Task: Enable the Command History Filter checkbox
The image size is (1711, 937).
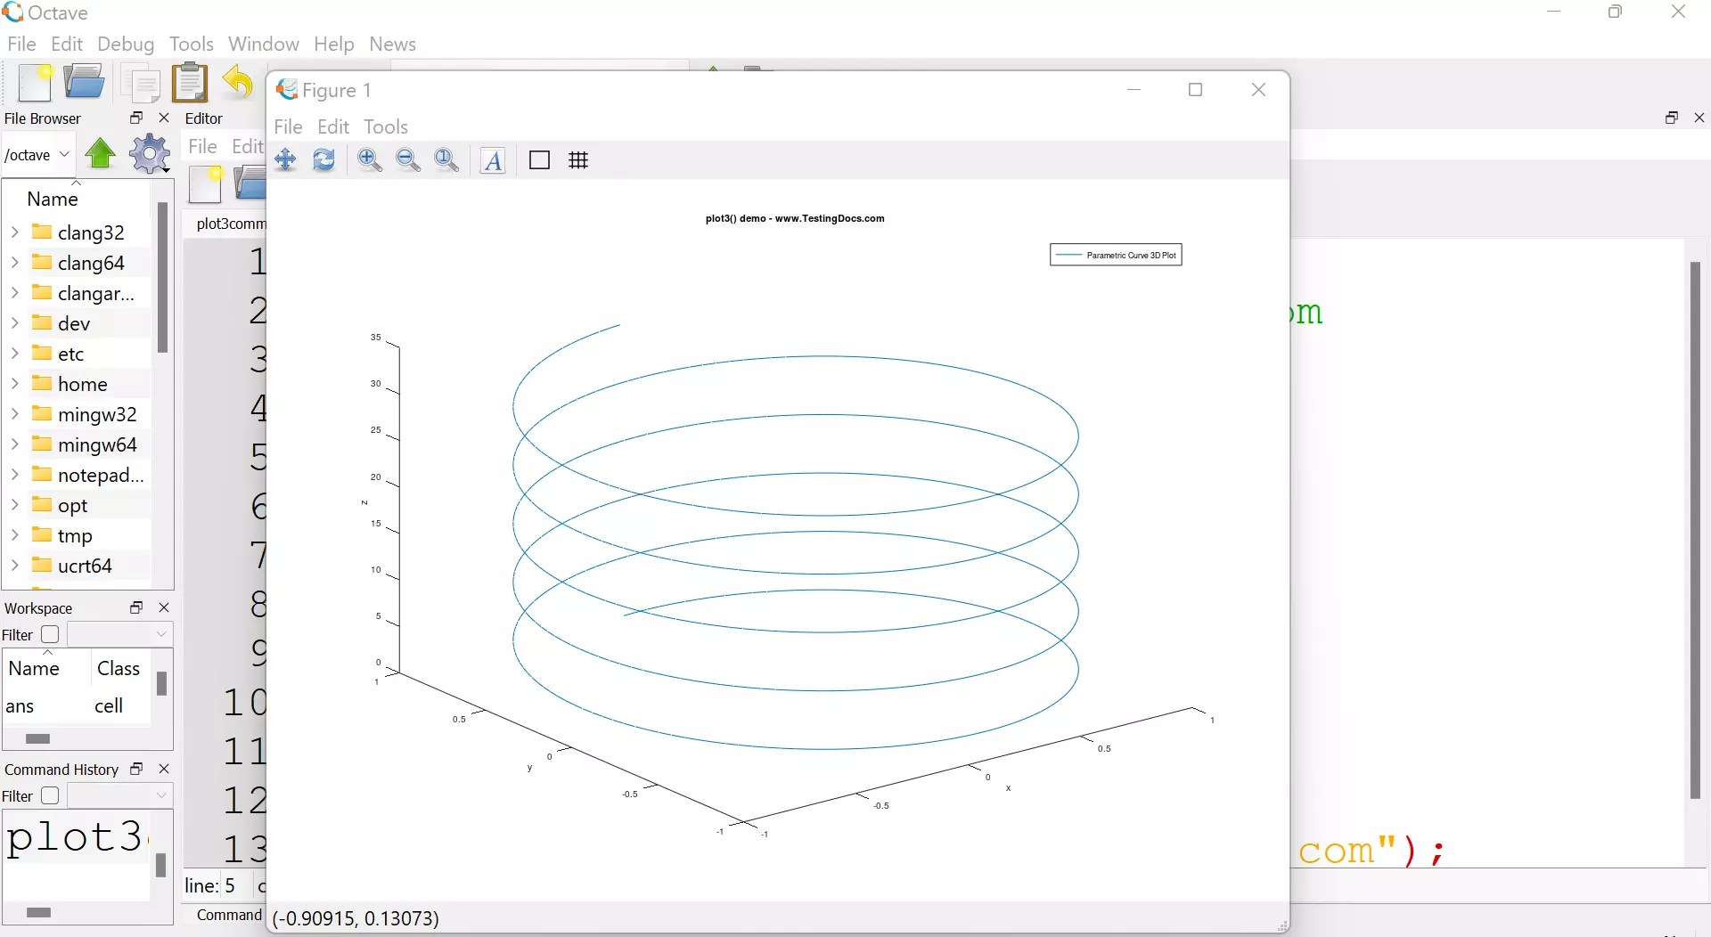Action: [50, 795]
